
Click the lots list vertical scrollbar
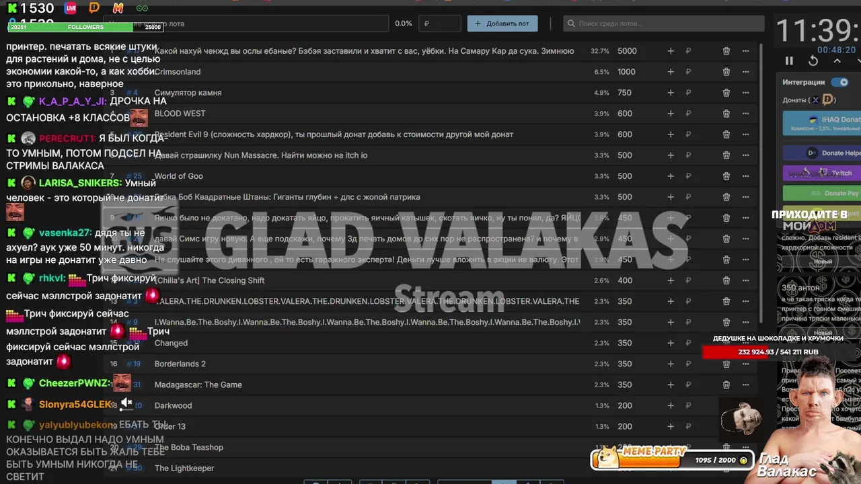pyautogui.click(x=761, y=182)
